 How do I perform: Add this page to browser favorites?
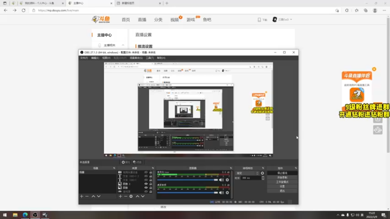(337, 10)
